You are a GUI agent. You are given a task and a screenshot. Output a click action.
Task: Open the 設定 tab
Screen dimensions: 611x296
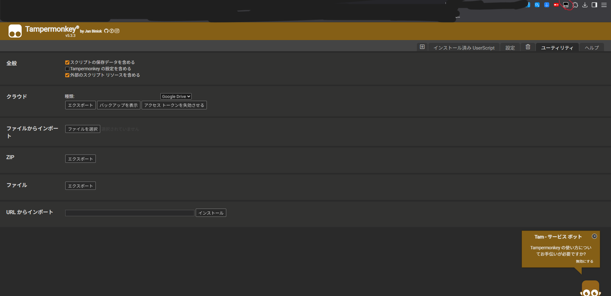(x=510, y=48)
